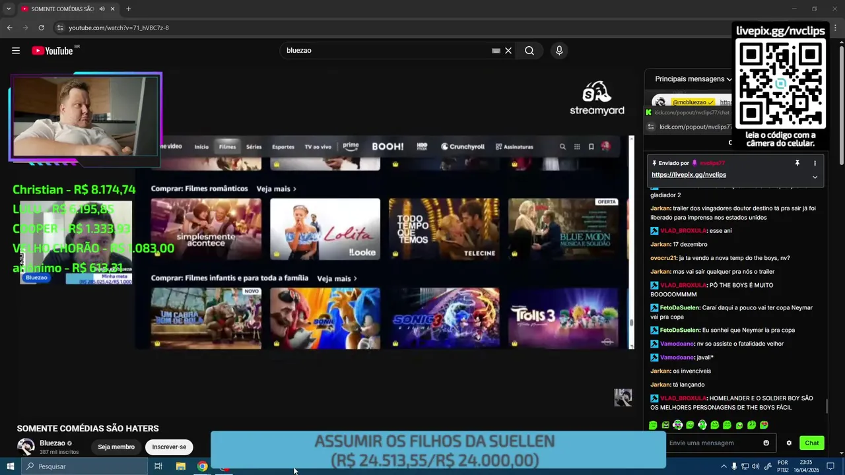
Task: Open Simplesmente Acontece movie thumbnail
Action: [x=206, y=229]
